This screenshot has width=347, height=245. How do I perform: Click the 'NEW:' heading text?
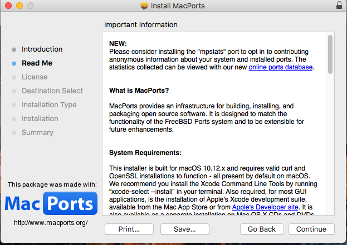(118, 44)
